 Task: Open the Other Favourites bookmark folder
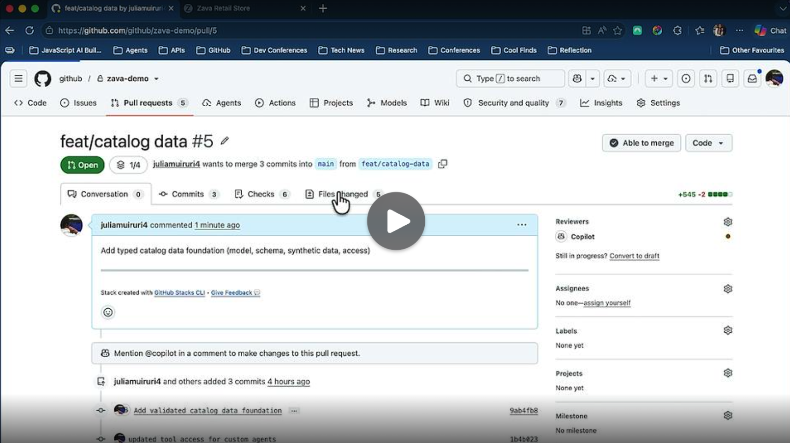[752, 50]
